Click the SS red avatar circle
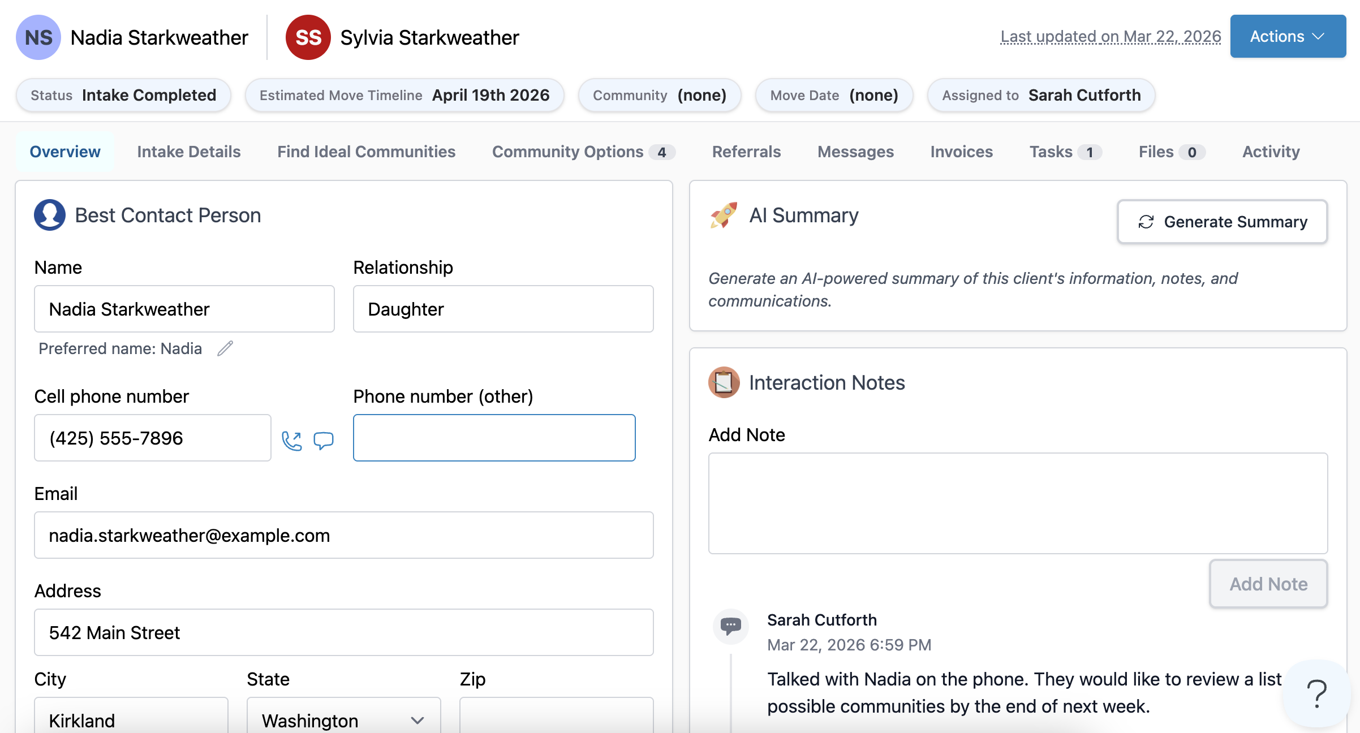 pyautogui.click(x=308, y=37)
